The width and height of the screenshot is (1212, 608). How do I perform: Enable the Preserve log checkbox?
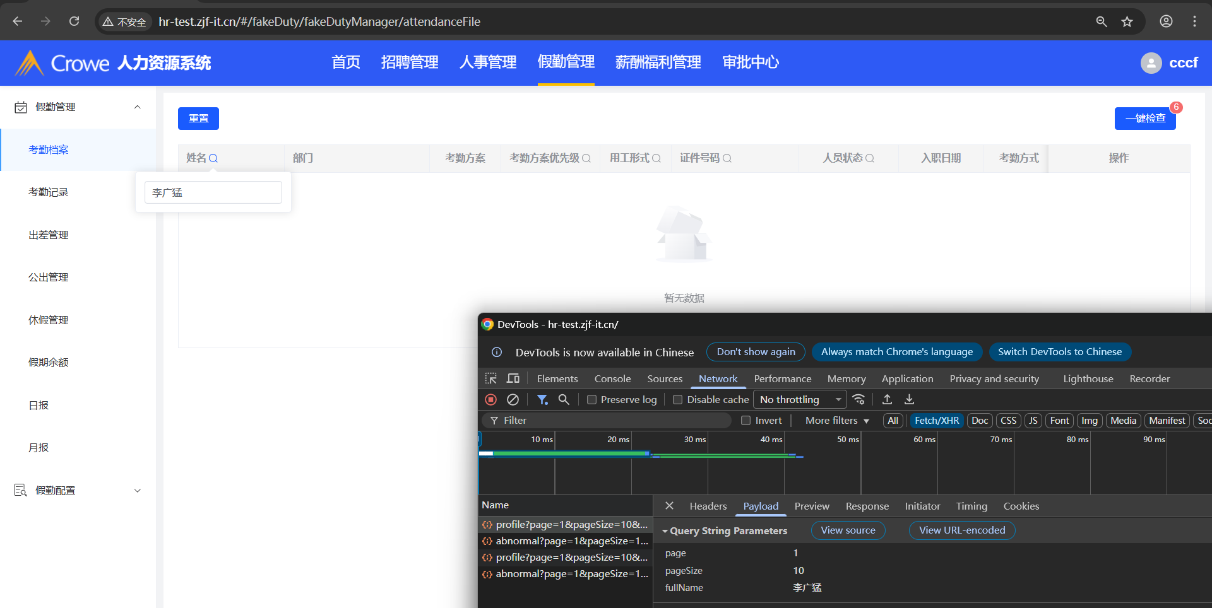591,400
